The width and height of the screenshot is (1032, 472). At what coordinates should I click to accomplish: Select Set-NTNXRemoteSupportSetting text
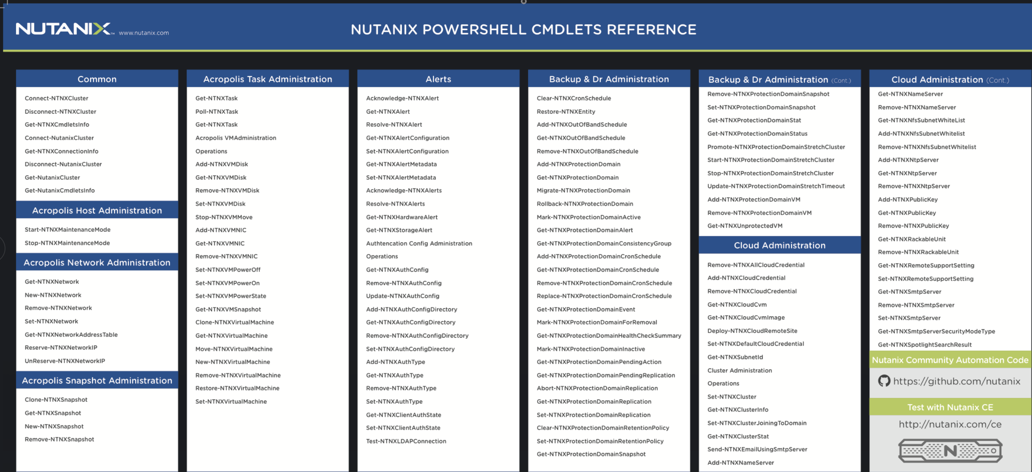tap(926, 279)
